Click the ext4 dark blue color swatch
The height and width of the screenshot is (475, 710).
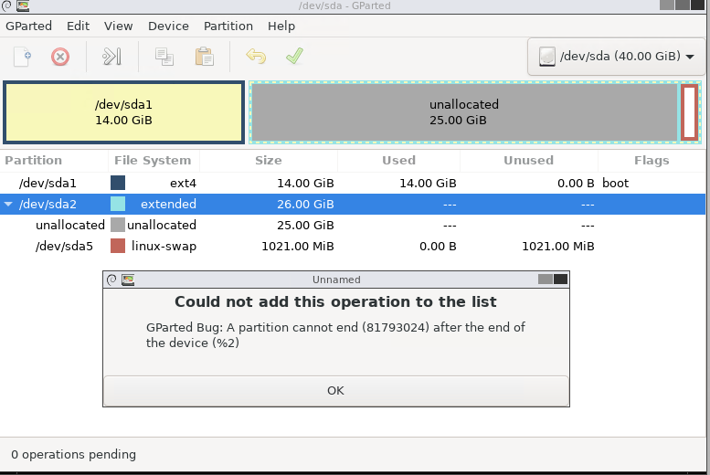click(x=118, y=183)
